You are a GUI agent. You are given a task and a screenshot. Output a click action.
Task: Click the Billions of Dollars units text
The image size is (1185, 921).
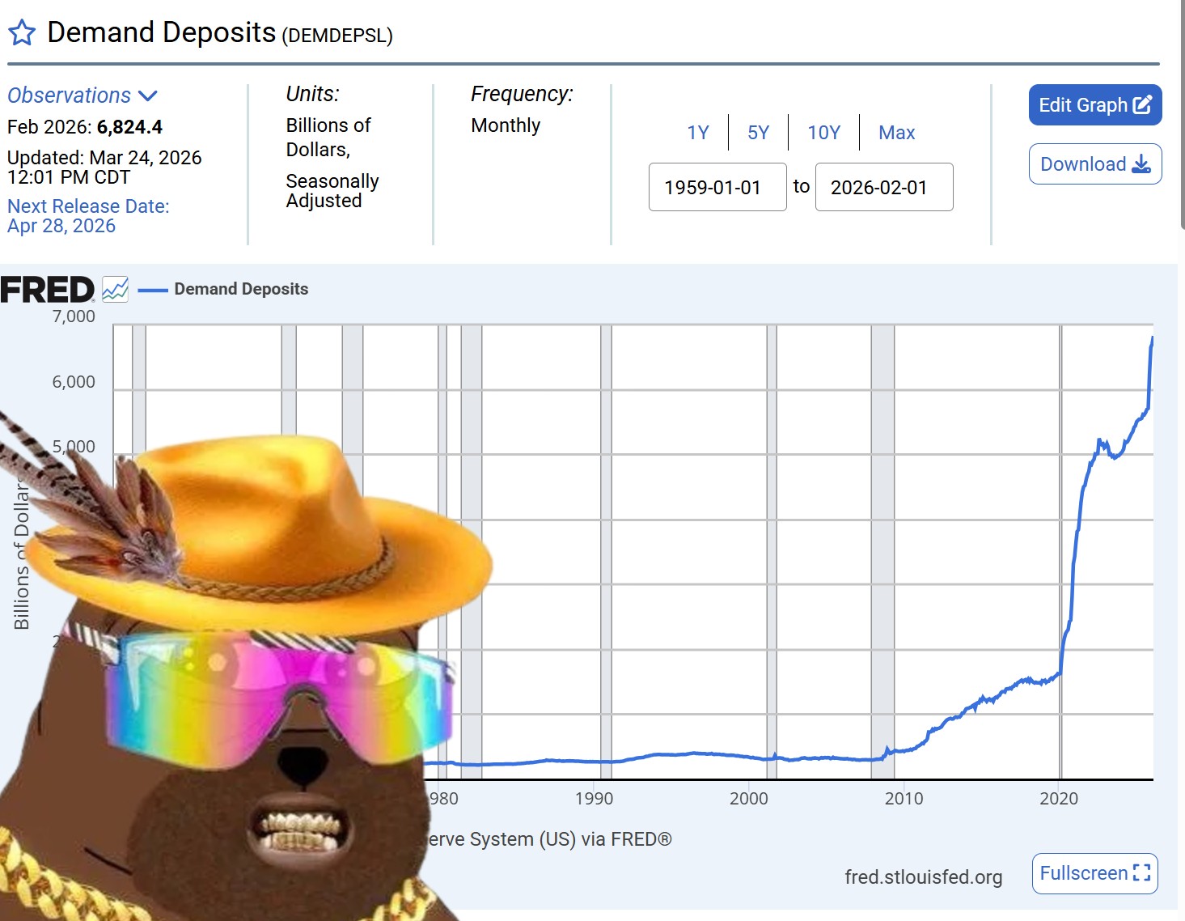tap(328, 138)
